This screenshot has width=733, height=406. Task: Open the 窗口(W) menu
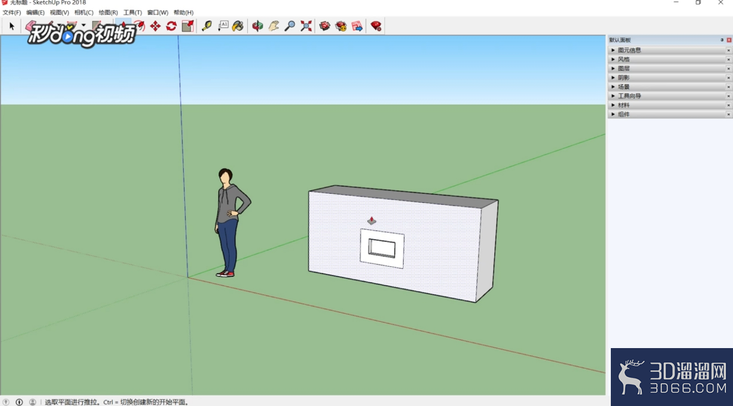tap(158, 12)
